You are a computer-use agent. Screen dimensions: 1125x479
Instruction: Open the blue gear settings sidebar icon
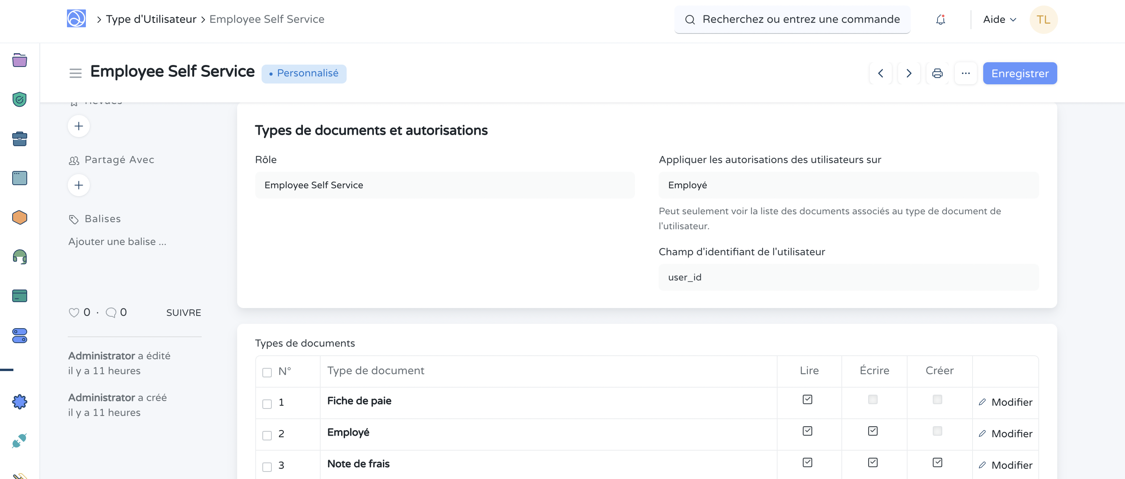[20, 401]
